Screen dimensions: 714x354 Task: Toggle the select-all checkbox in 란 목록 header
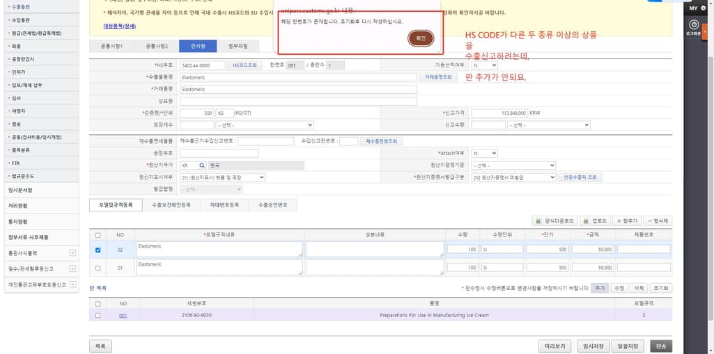98,303
